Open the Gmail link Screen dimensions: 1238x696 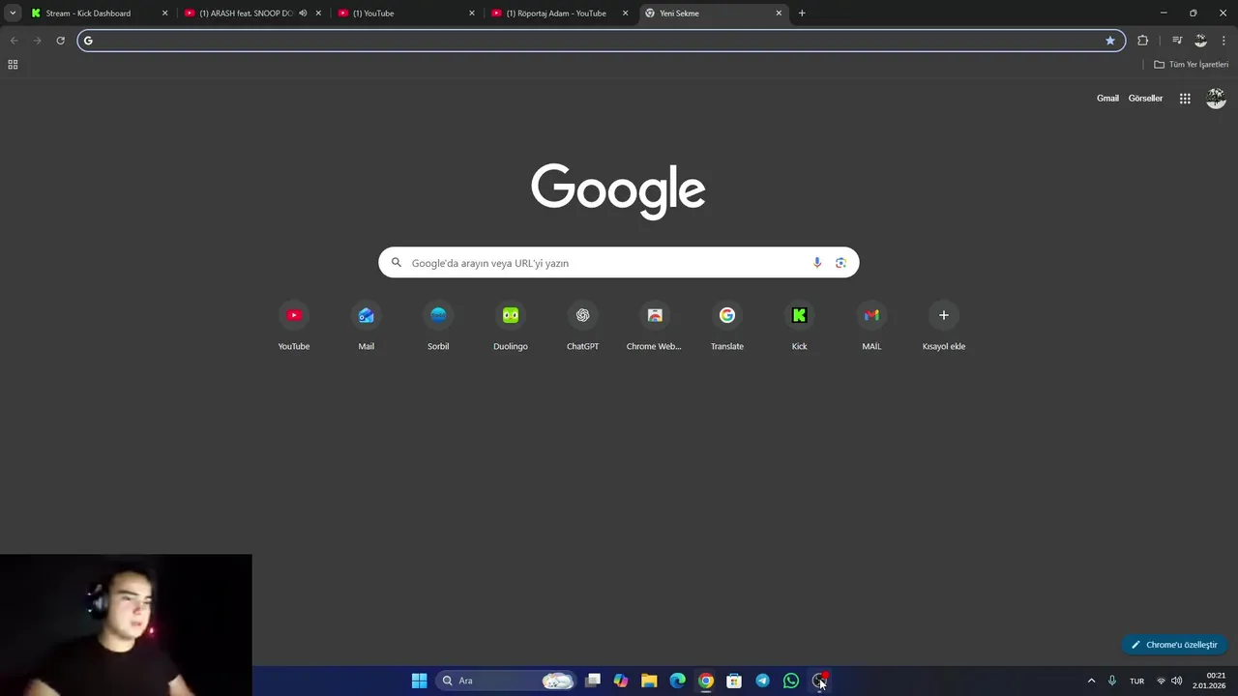(x=1107, y=99)
